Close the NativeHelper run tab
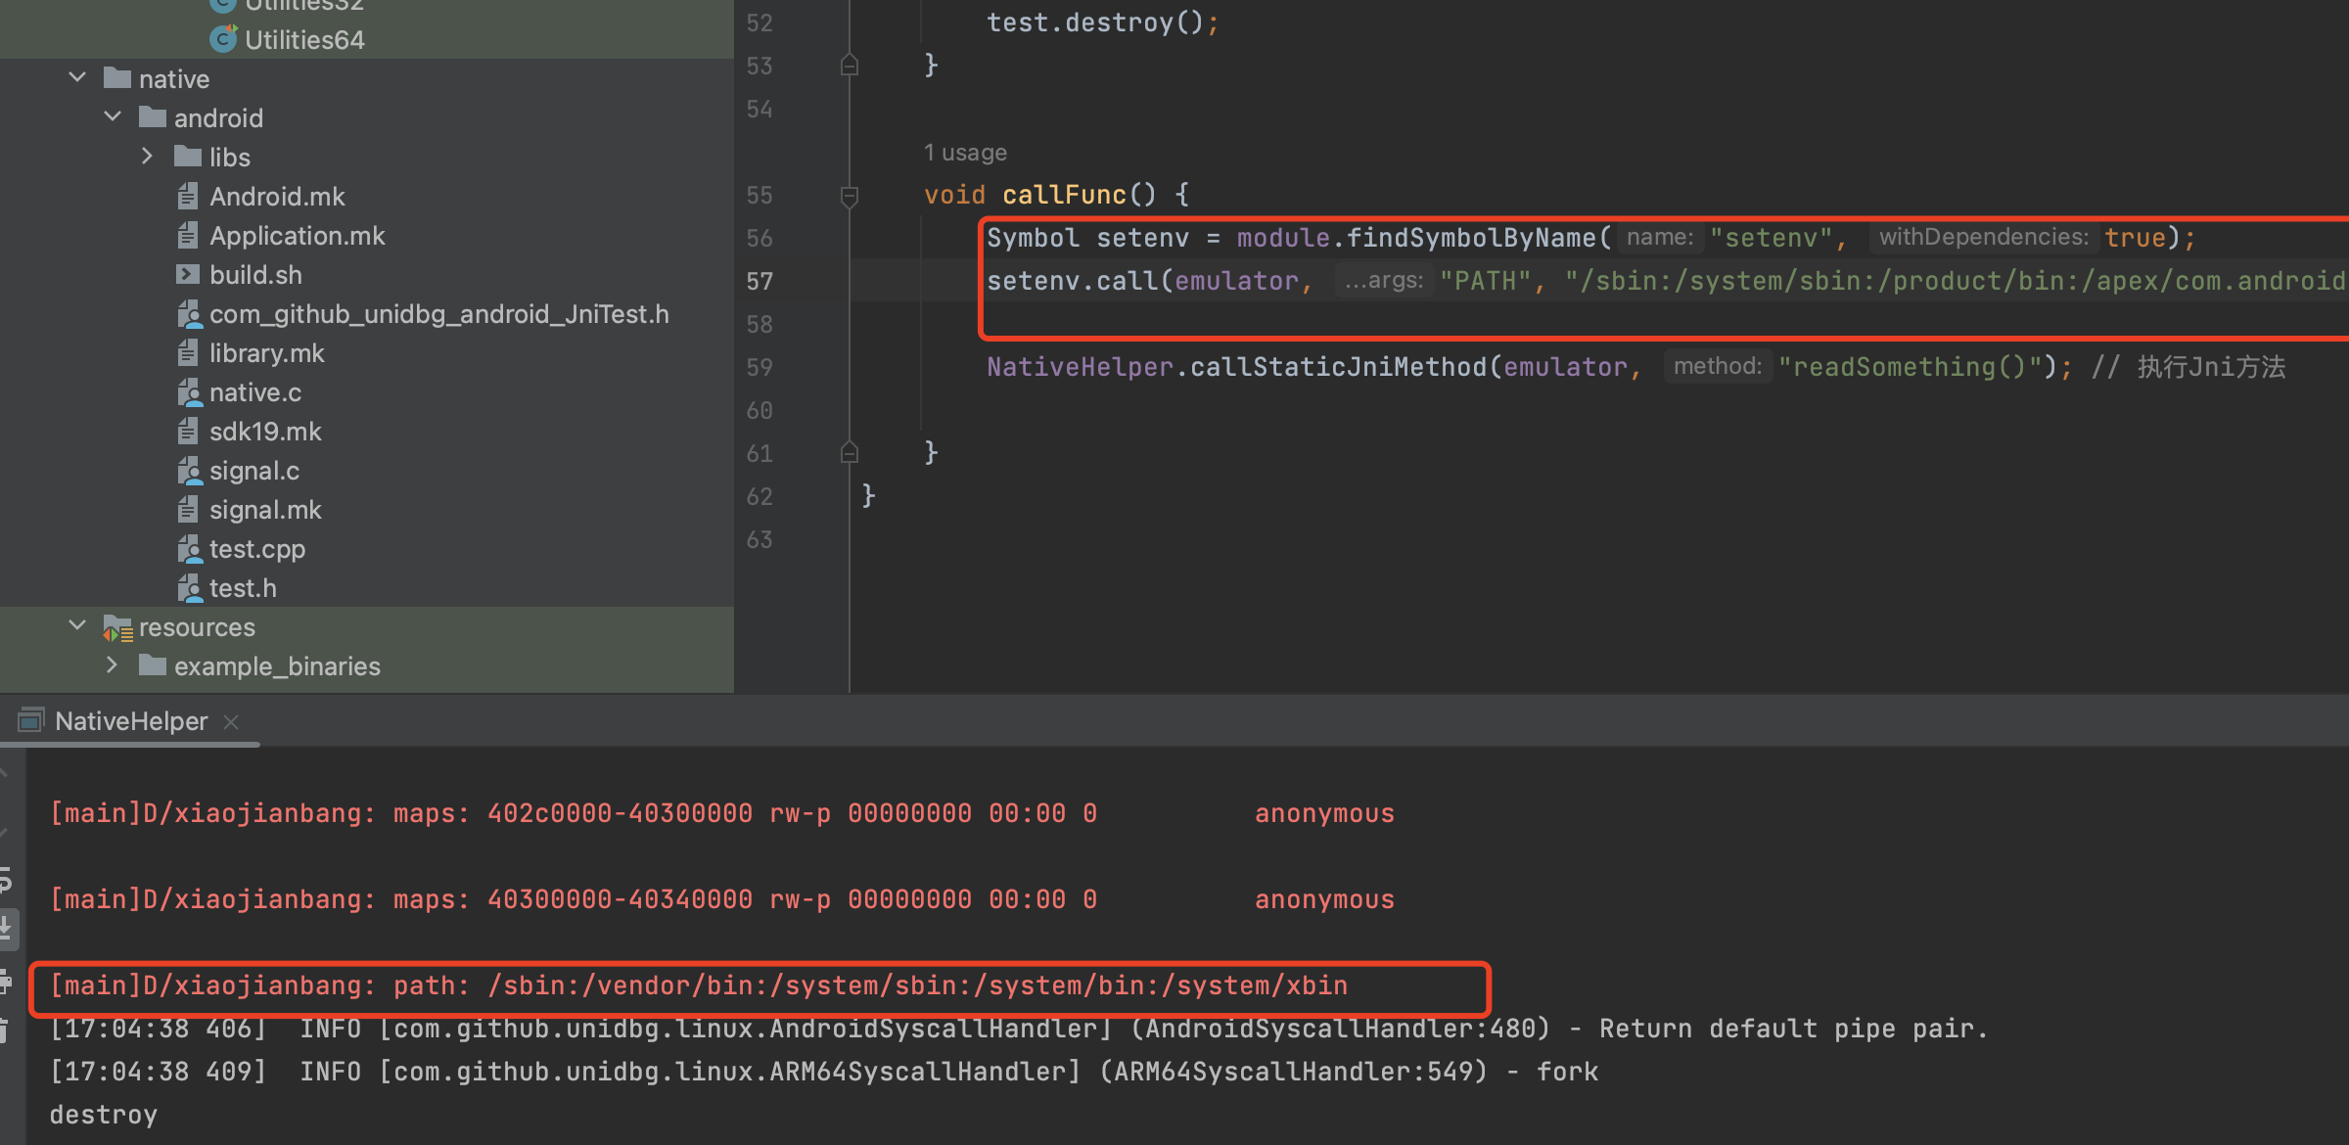This screenshot has width=2349, height=1145. point(231,722)
